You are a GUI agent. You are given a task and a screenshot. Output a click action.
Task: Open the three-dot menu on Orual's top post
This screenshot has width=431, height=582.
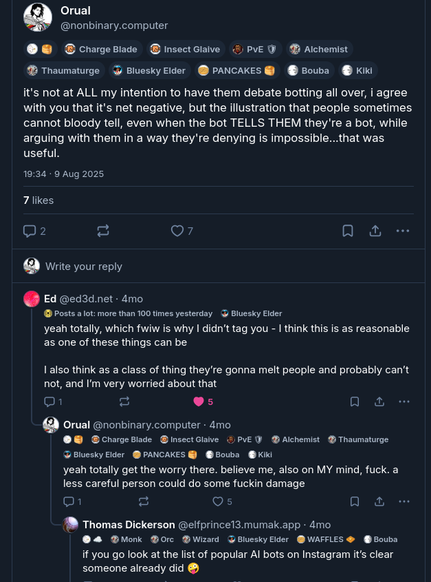403,231
